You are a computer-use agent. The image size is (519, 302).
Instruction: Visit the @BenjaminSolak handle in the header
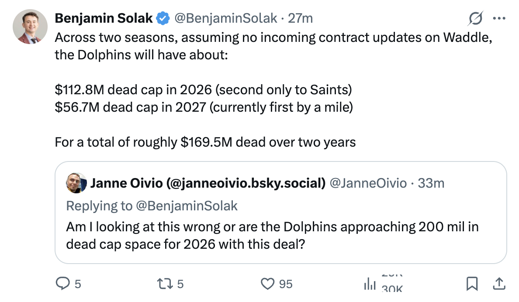pos(226,18)
